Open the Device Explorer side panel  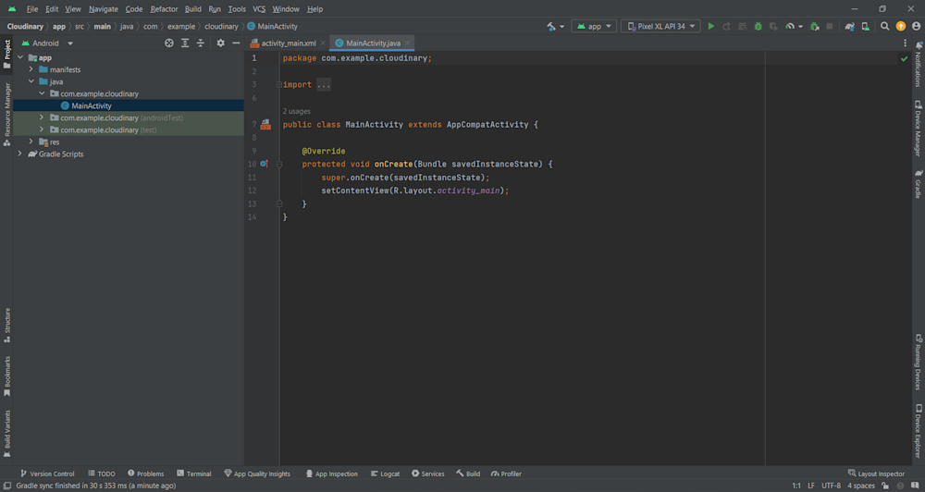[919, 431]
